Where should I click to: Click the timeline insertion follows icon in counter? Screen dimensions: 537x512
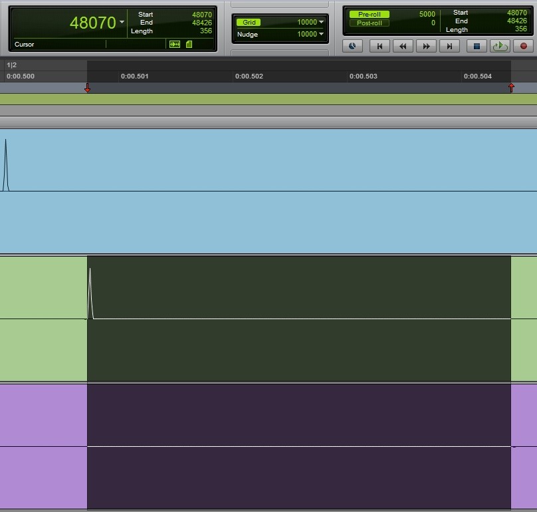pyautogui.click(x=175, y=45)
